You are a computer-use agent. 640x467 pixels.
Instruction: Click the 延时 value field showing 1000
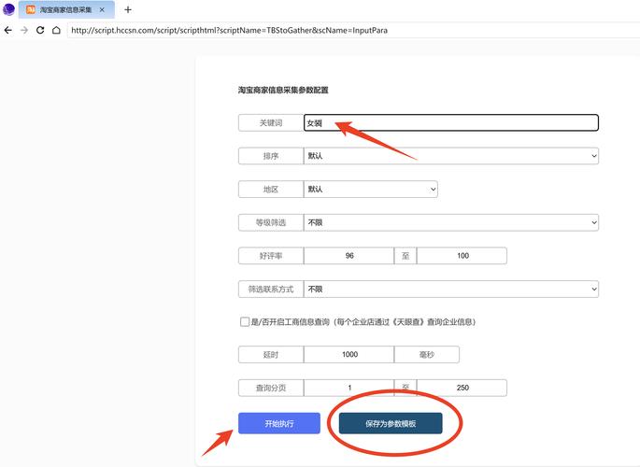tap(349, 355)
